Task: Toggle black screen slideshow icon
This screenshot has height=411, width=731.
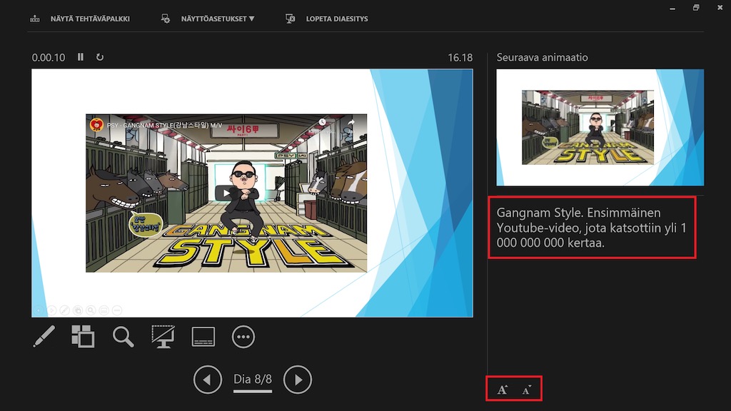Action: [x=163, y=337]
